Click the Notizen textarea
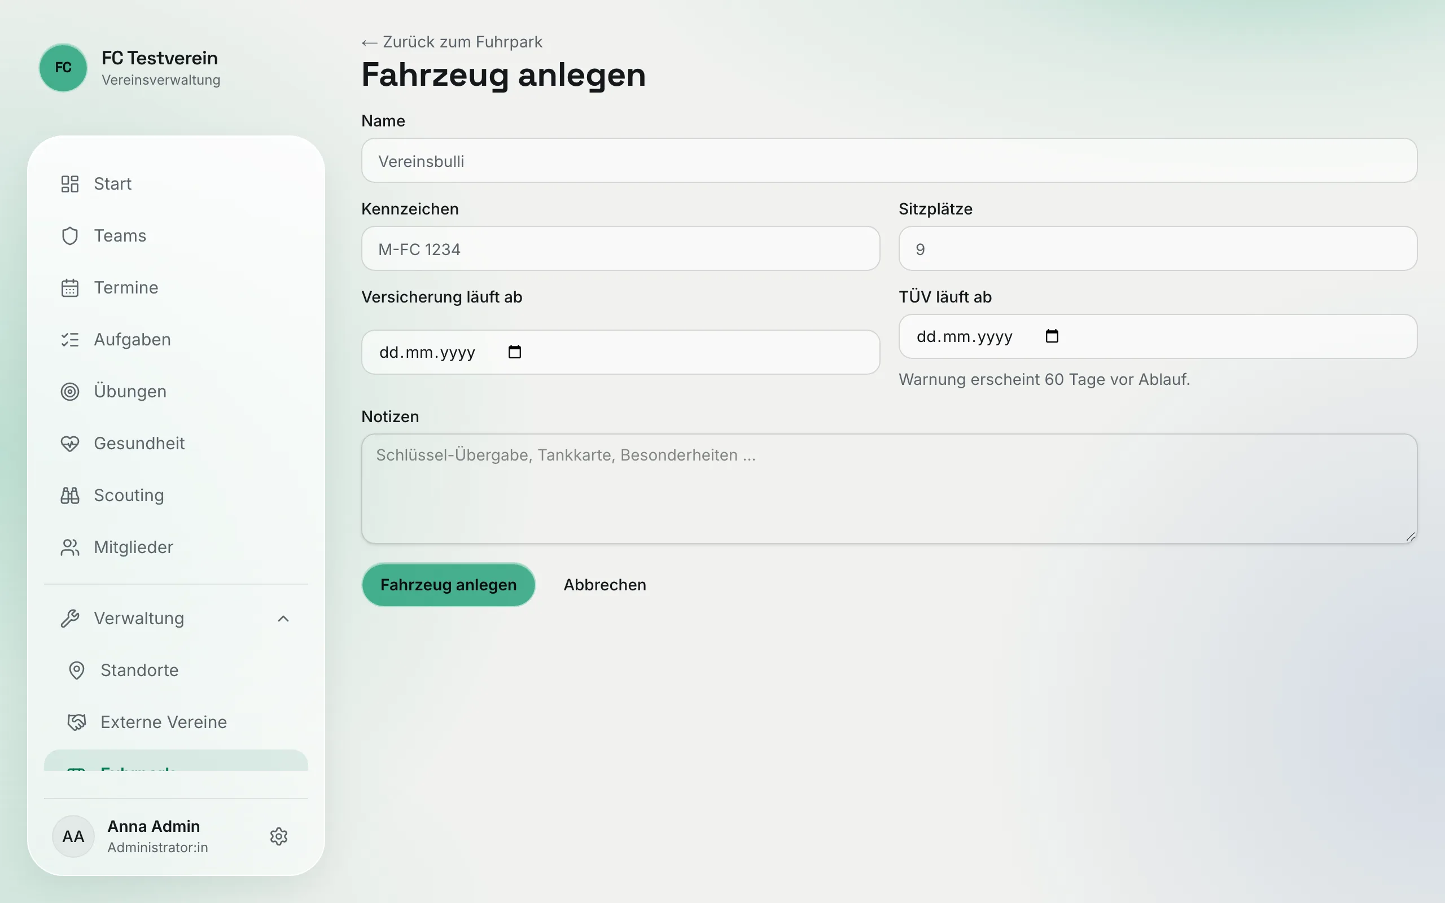 click(x=889, y=489)
